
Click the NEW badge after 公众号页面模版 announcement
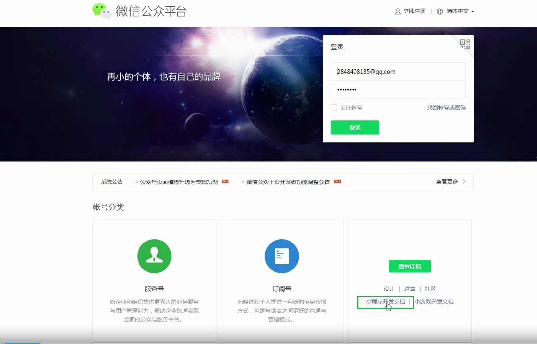[x=225, y=181]
